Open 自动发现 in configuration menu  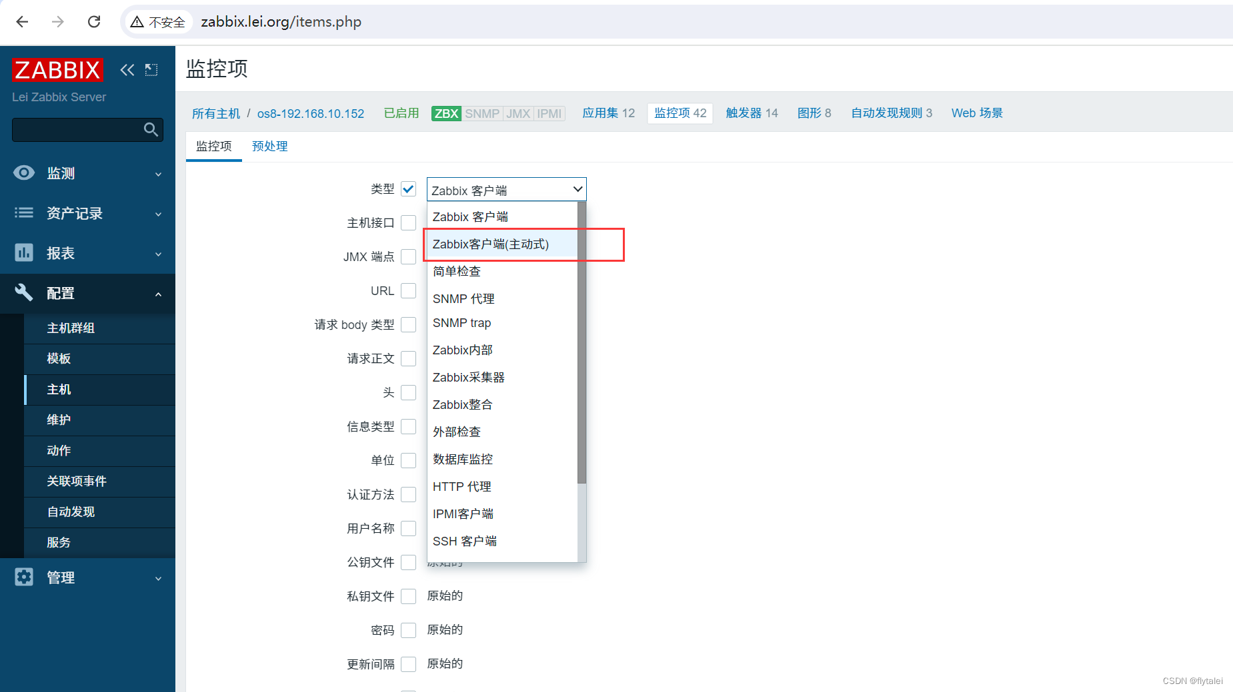[100, 512]
